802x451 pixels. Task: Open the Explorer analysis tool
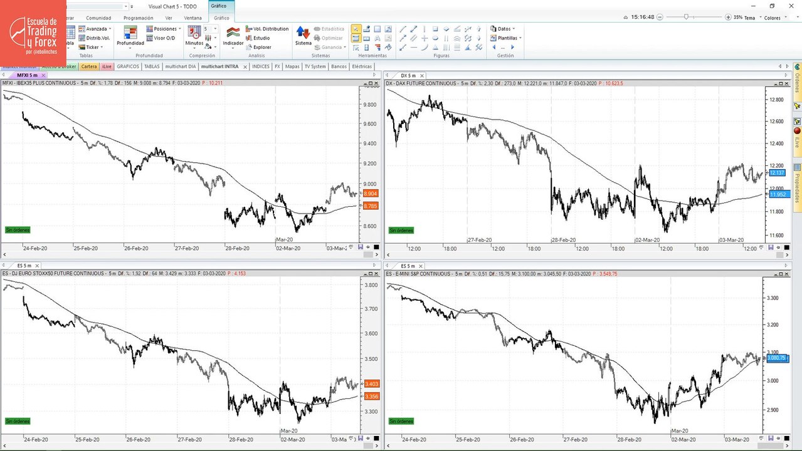pos(258,47)
